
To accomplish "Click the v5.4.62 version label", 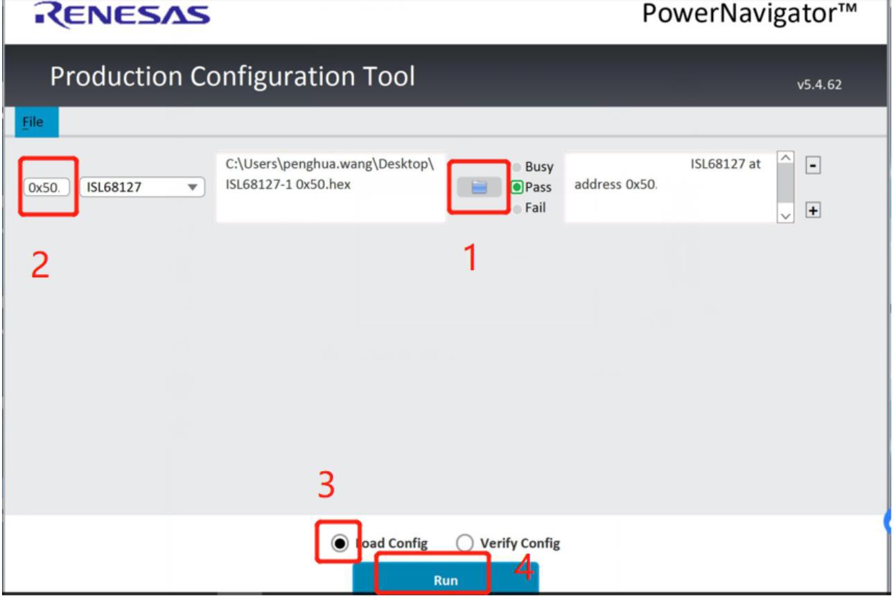I will (x=819, y=85).
